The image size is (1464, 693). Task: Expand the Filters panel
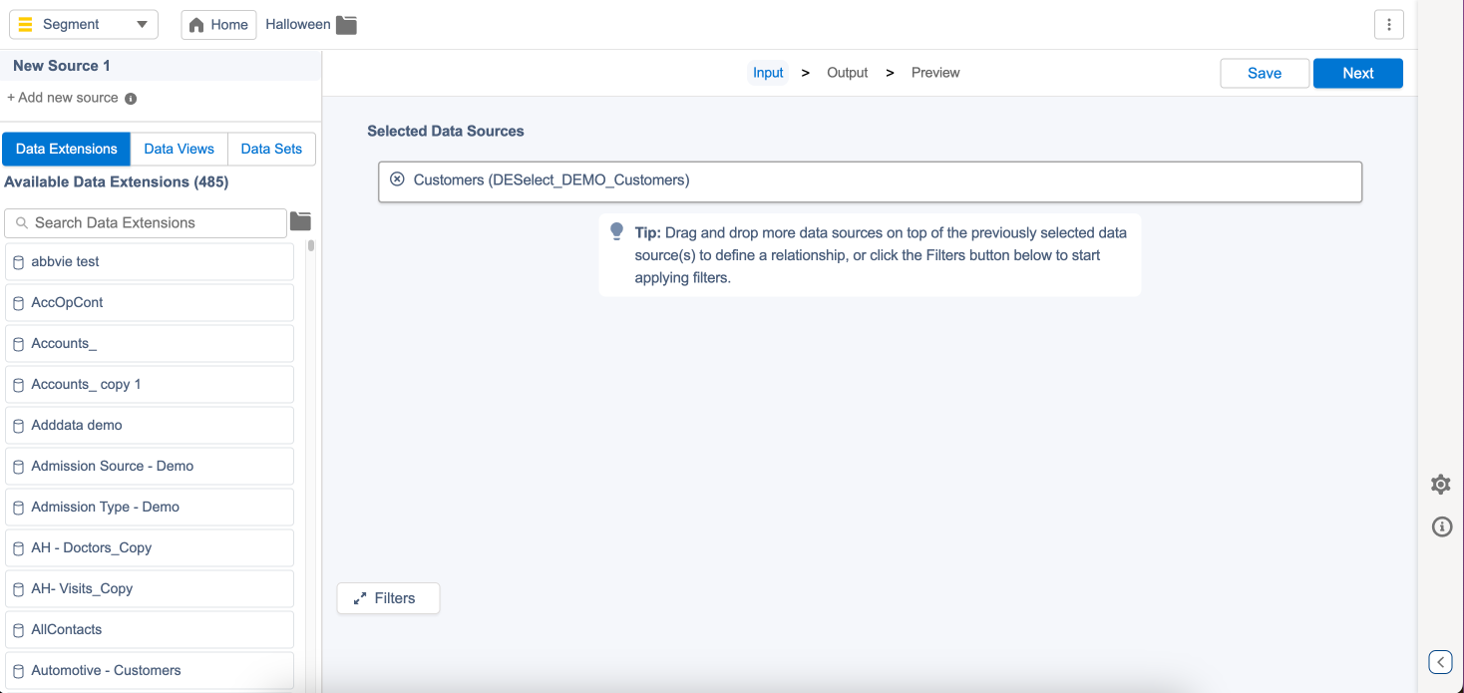388,598
